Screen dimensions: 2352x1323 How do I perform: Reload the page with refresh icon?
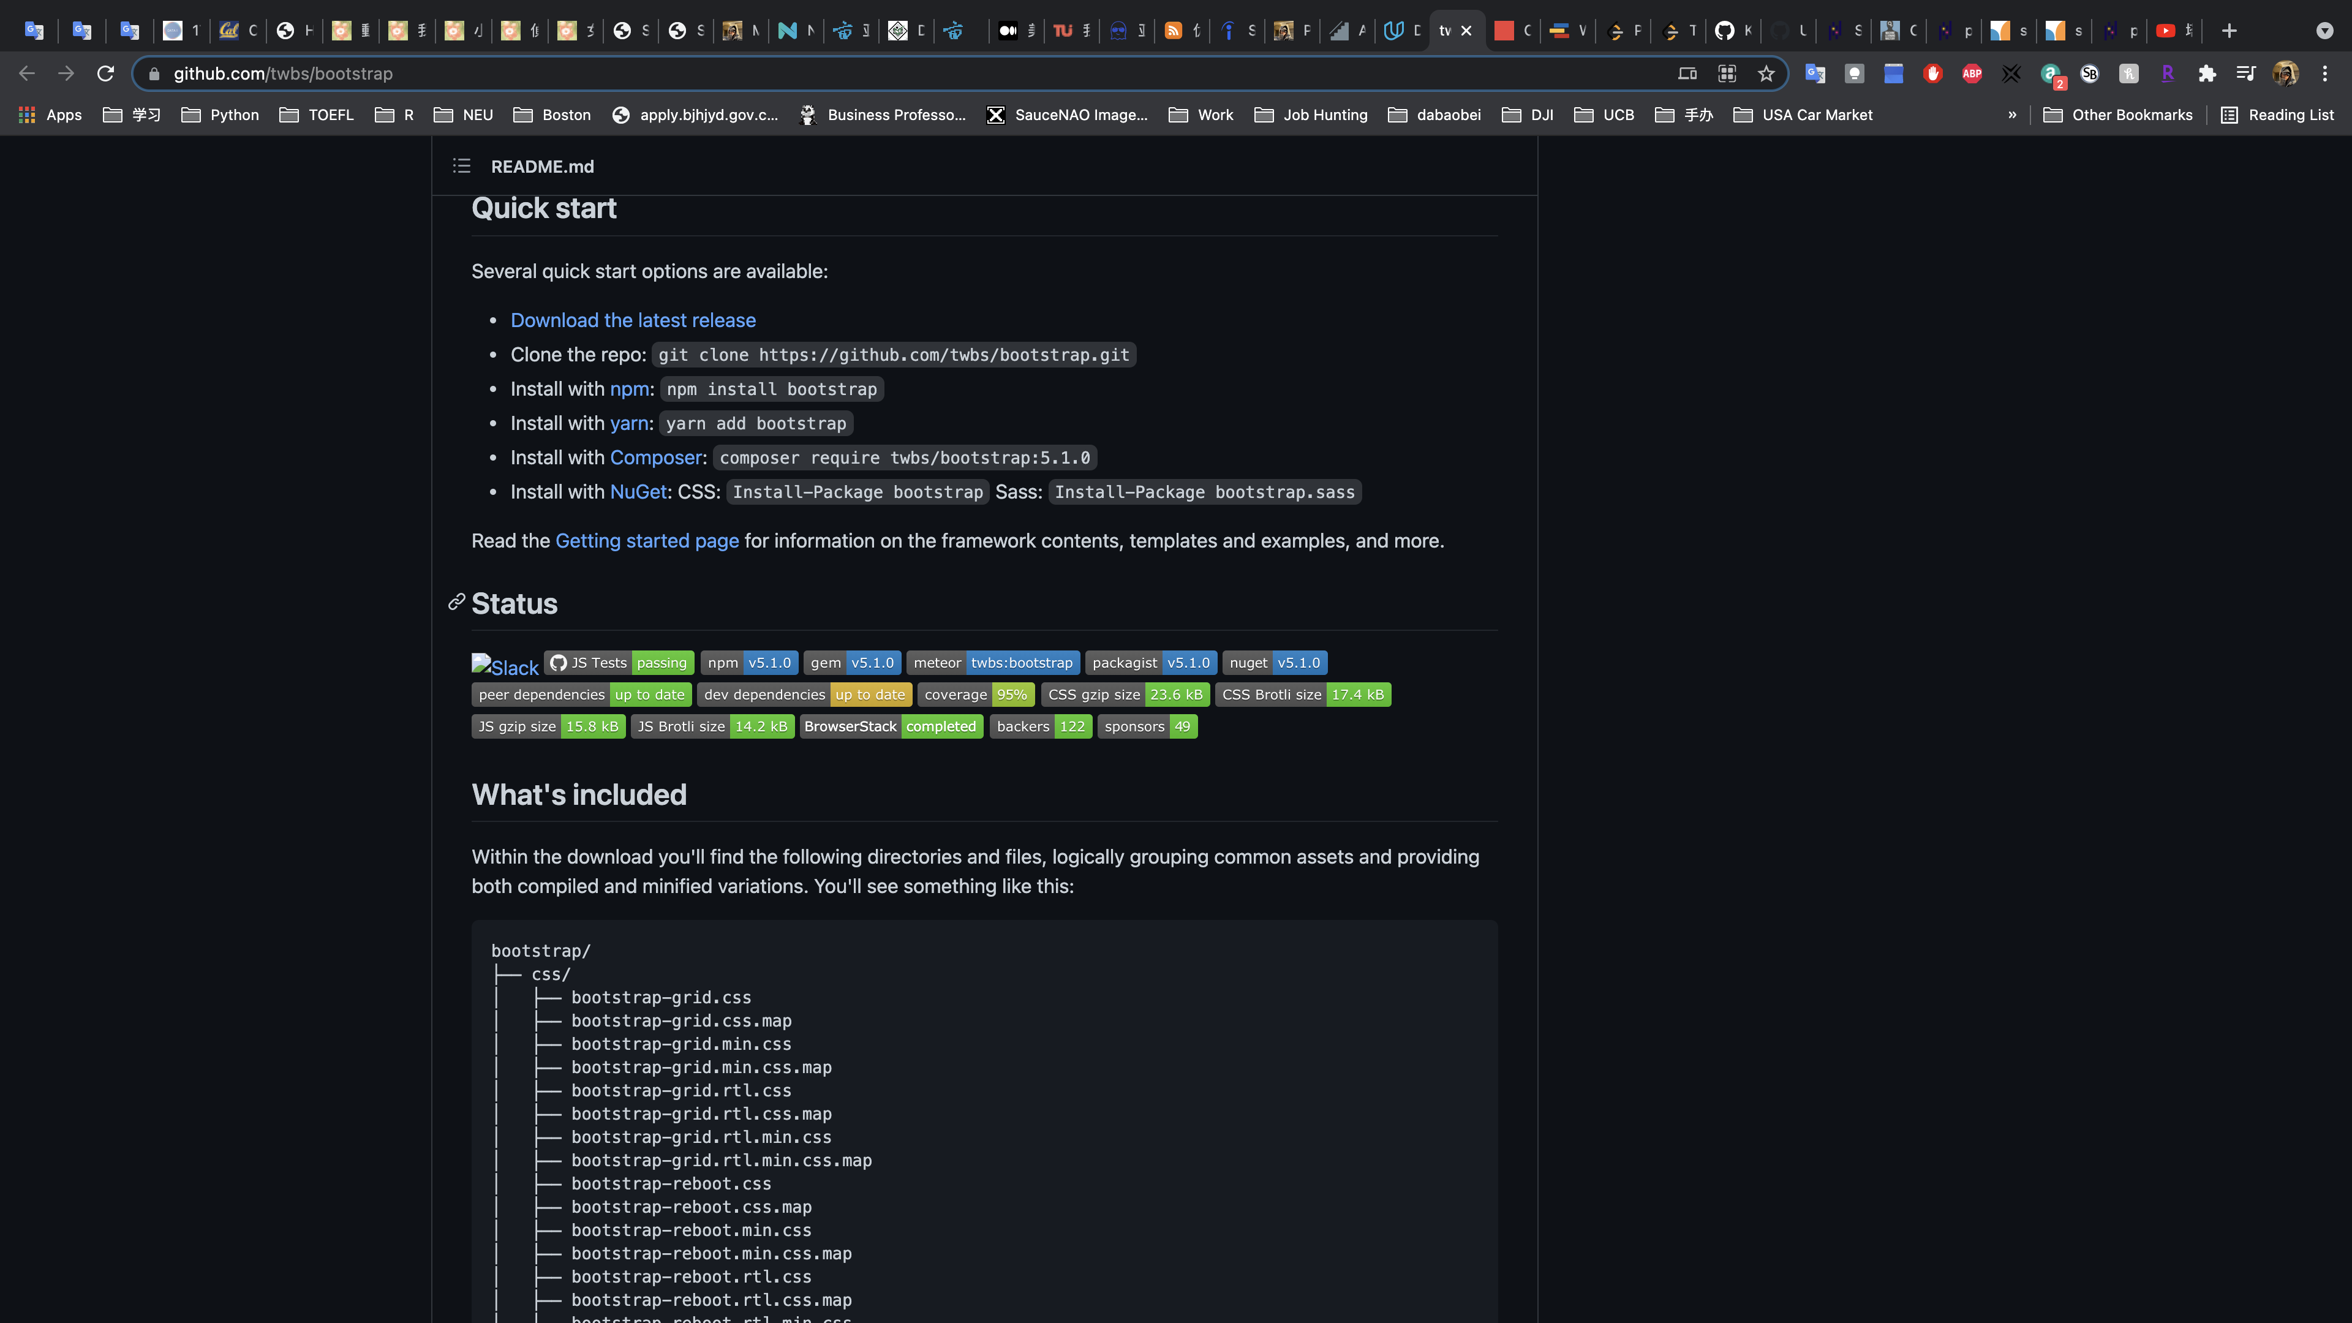click(106, 73)
